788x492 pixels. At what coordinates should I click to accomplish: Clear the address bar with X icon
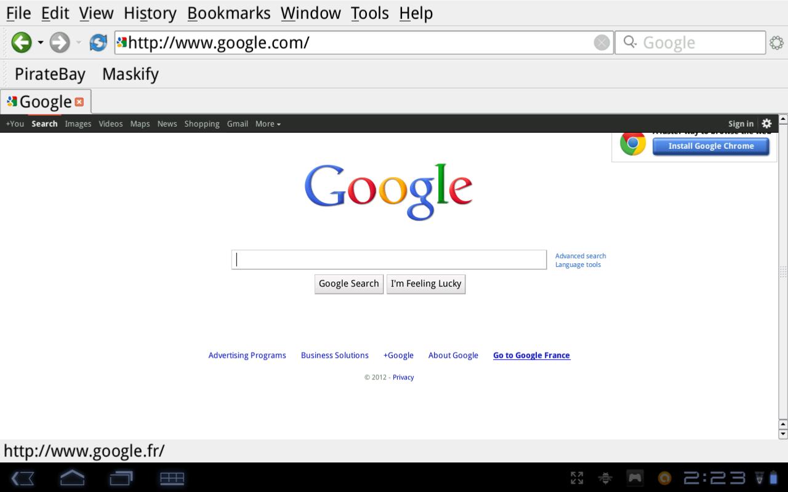601,42
